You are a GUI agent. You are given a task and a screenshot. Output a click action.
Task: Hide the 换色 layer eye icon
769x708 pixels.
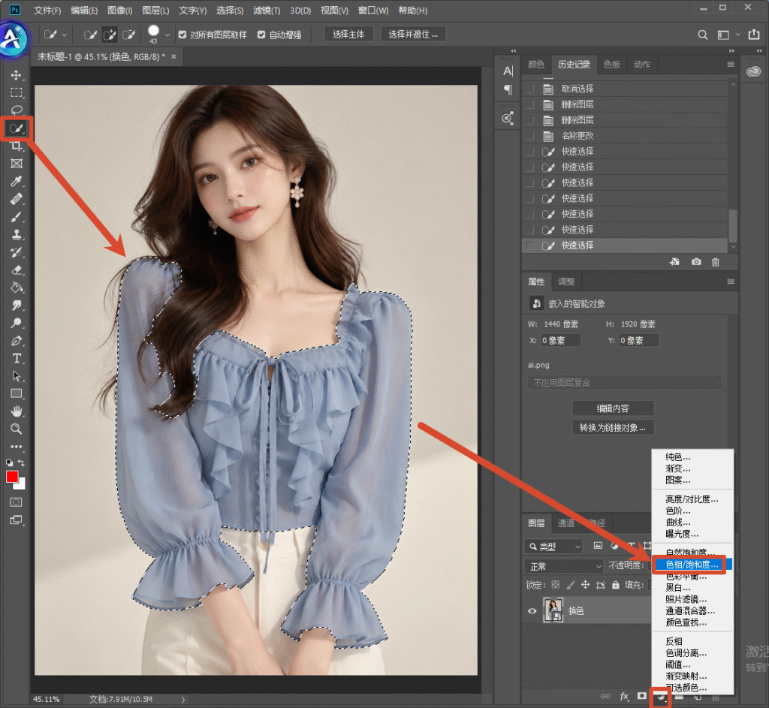[532, 611]
